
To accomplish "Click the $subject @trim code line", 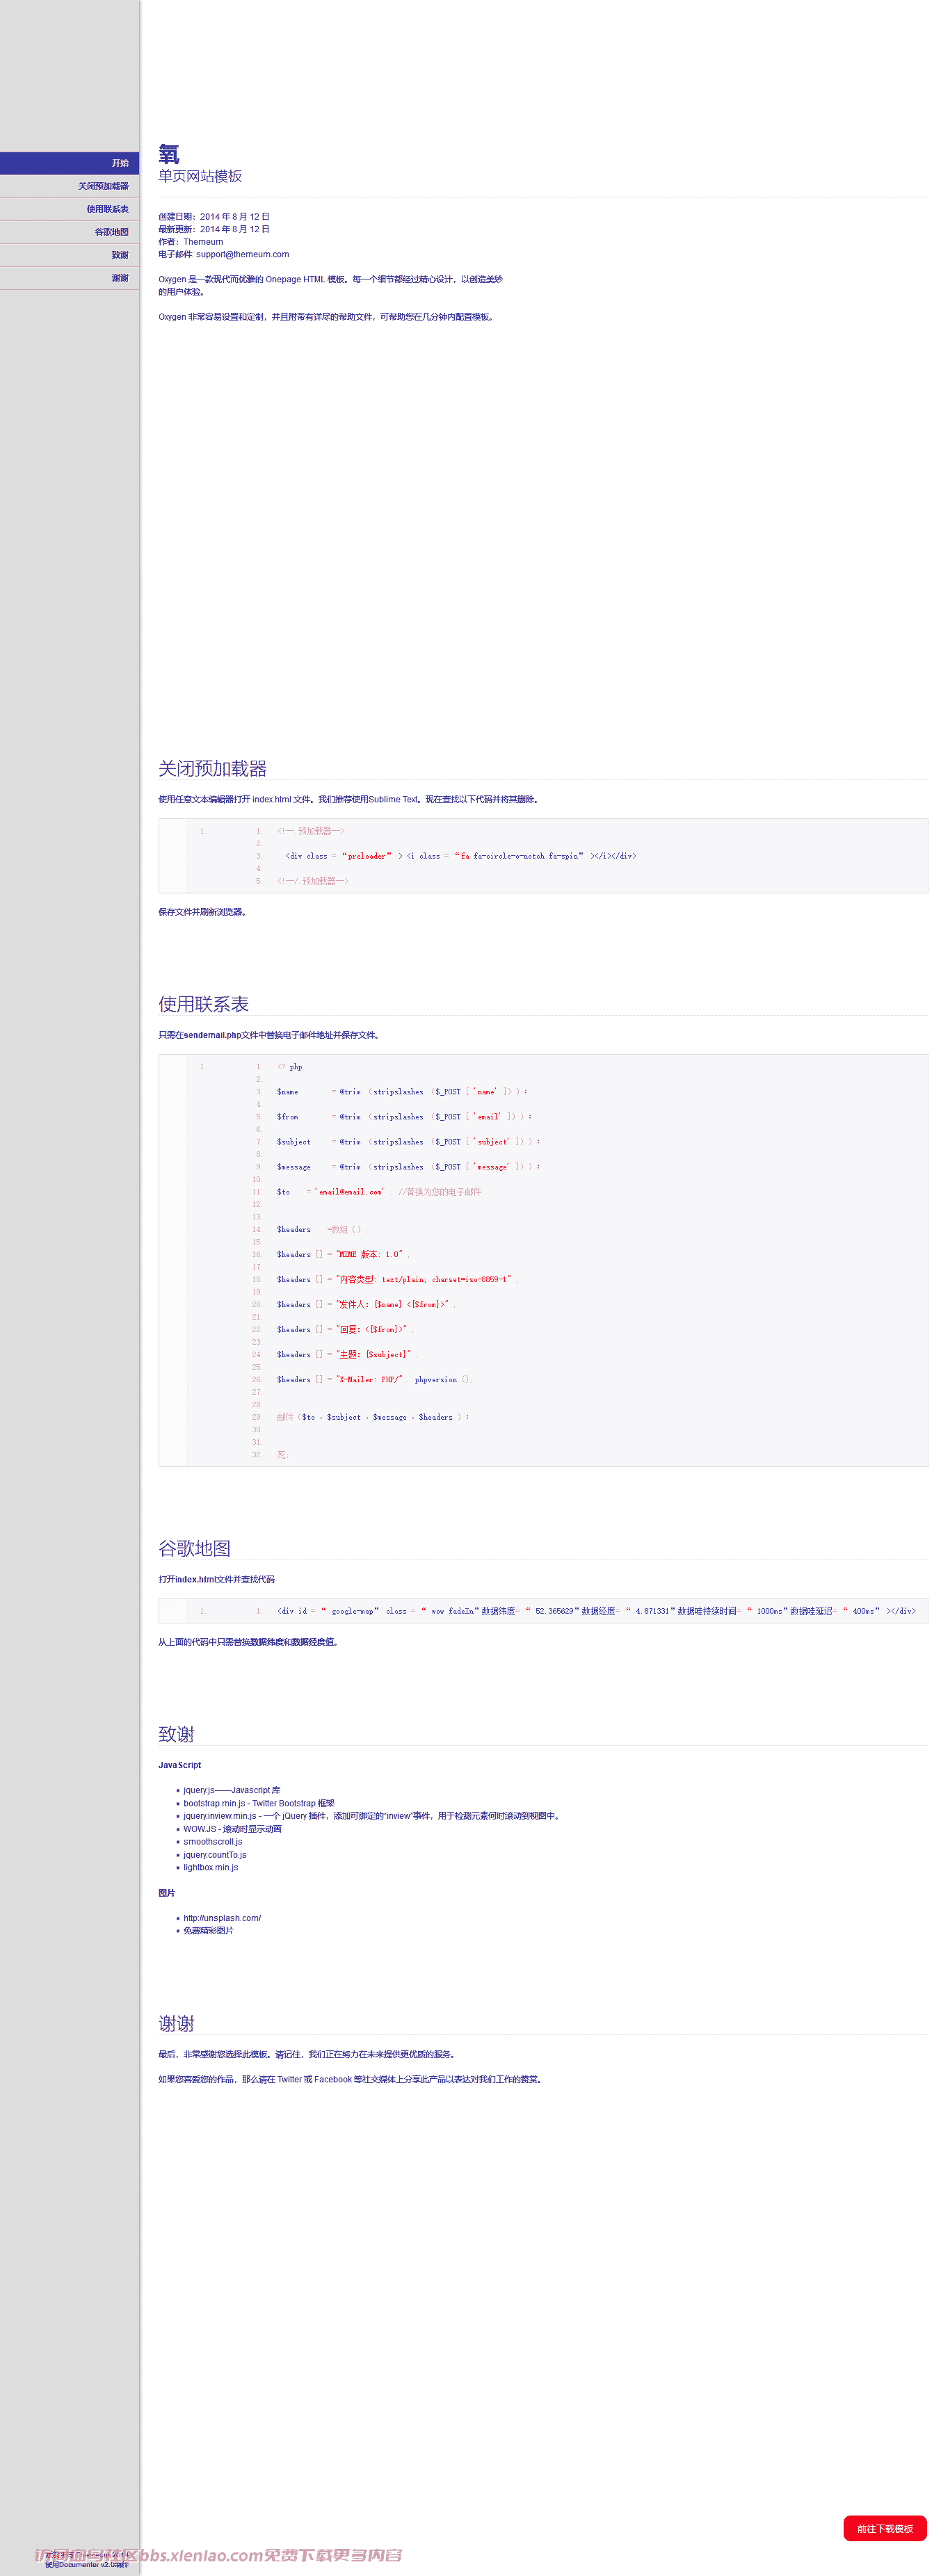I will [x=408, y=1142].
